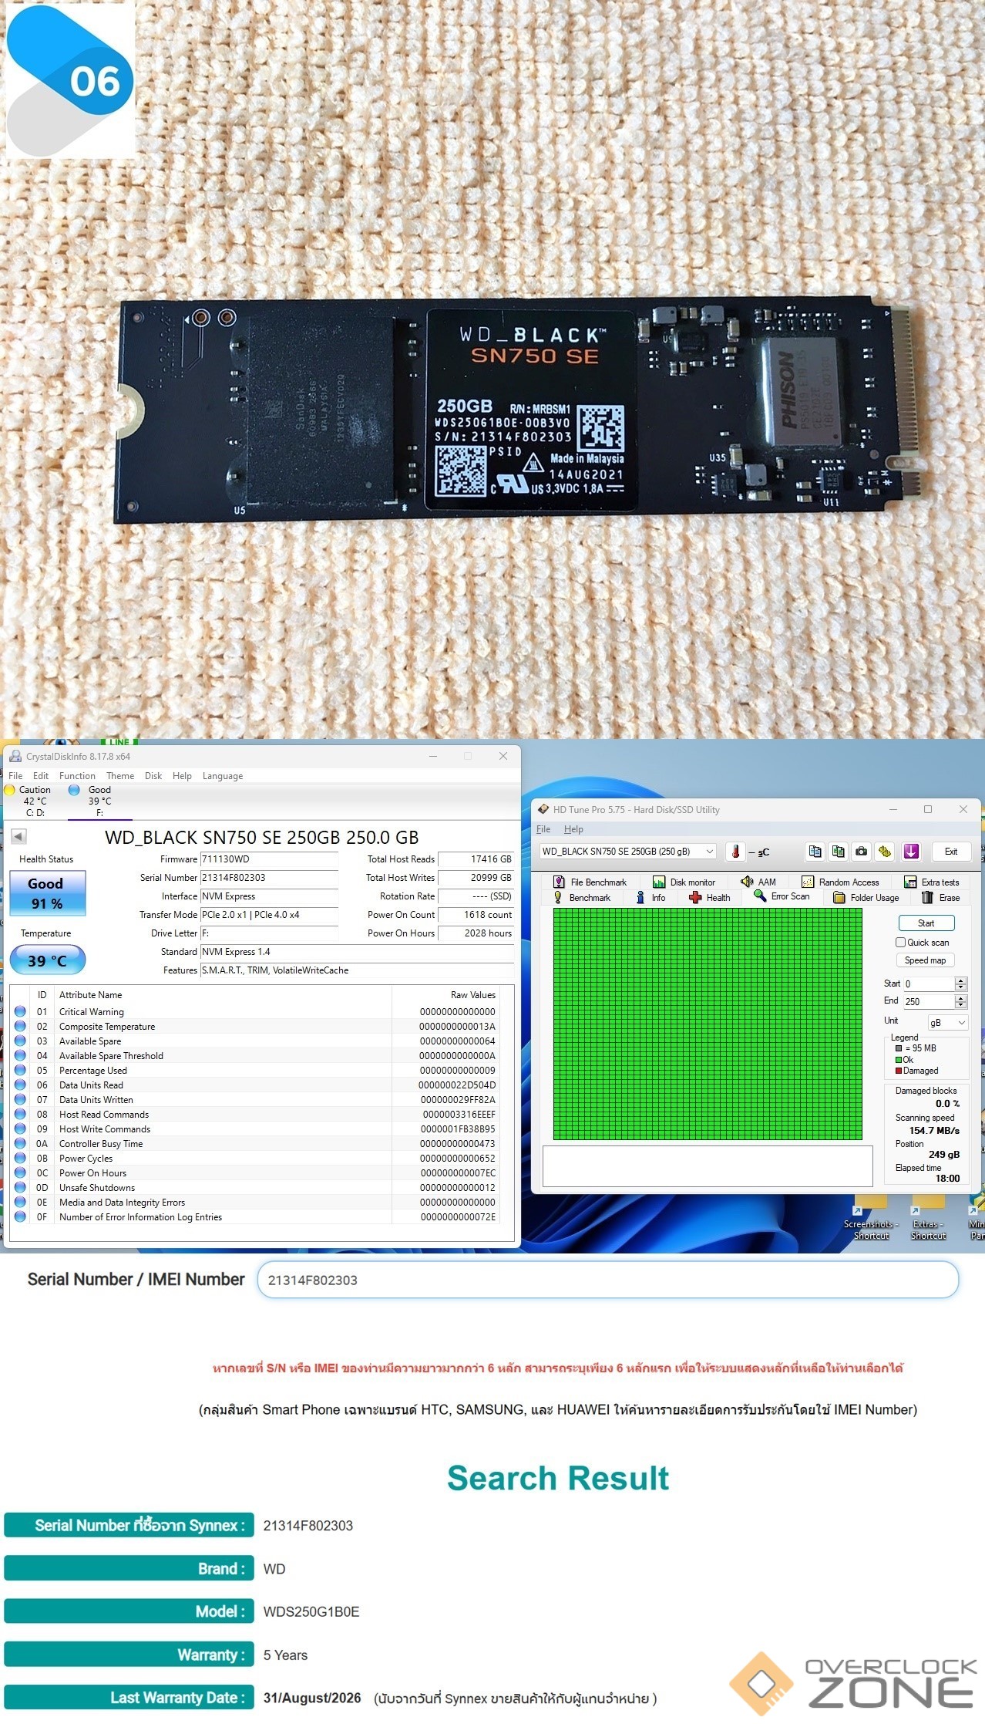Click the Start scan button
The image size is (985, 1724).
926,923
